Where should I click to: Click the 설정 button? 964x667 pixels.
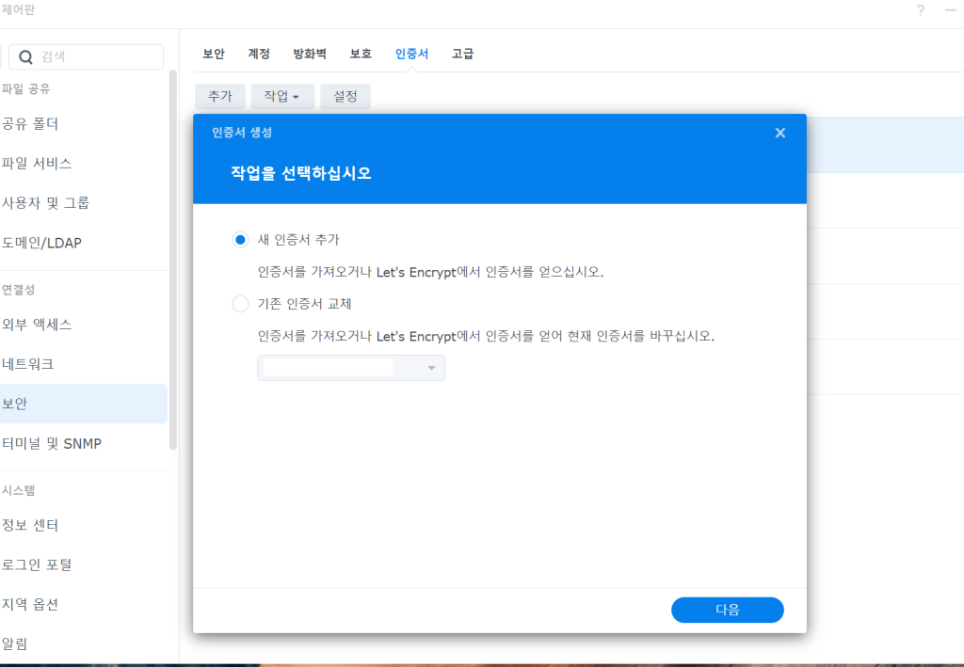[x=345, y=97]
